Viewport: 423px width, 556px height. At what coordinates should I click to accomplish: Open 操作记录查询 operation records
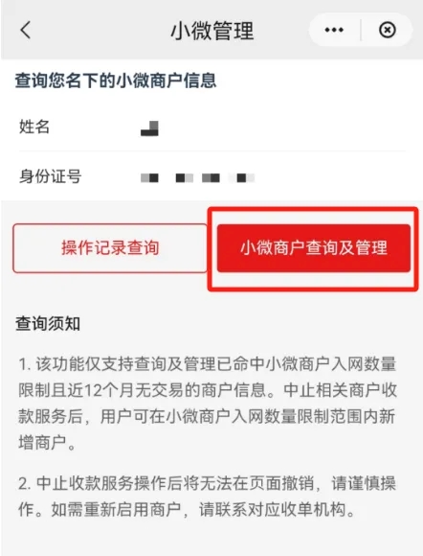tap(110, 248)
